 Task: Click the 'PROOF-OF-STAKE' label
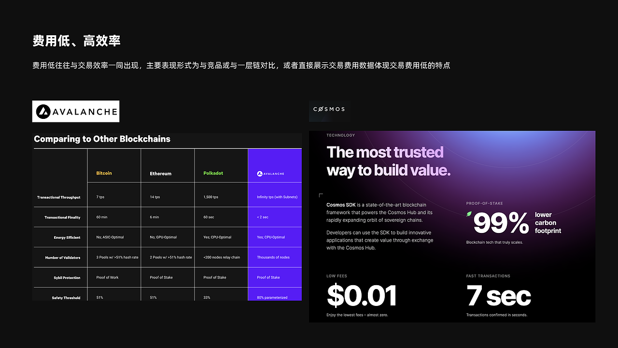(484, 203)
